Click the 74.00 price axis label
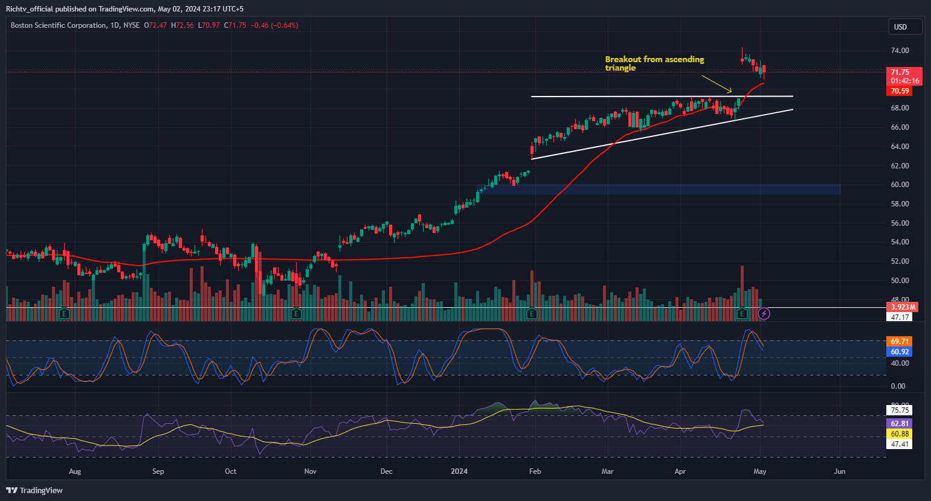931x501 pixels. (x=900, y=51)
